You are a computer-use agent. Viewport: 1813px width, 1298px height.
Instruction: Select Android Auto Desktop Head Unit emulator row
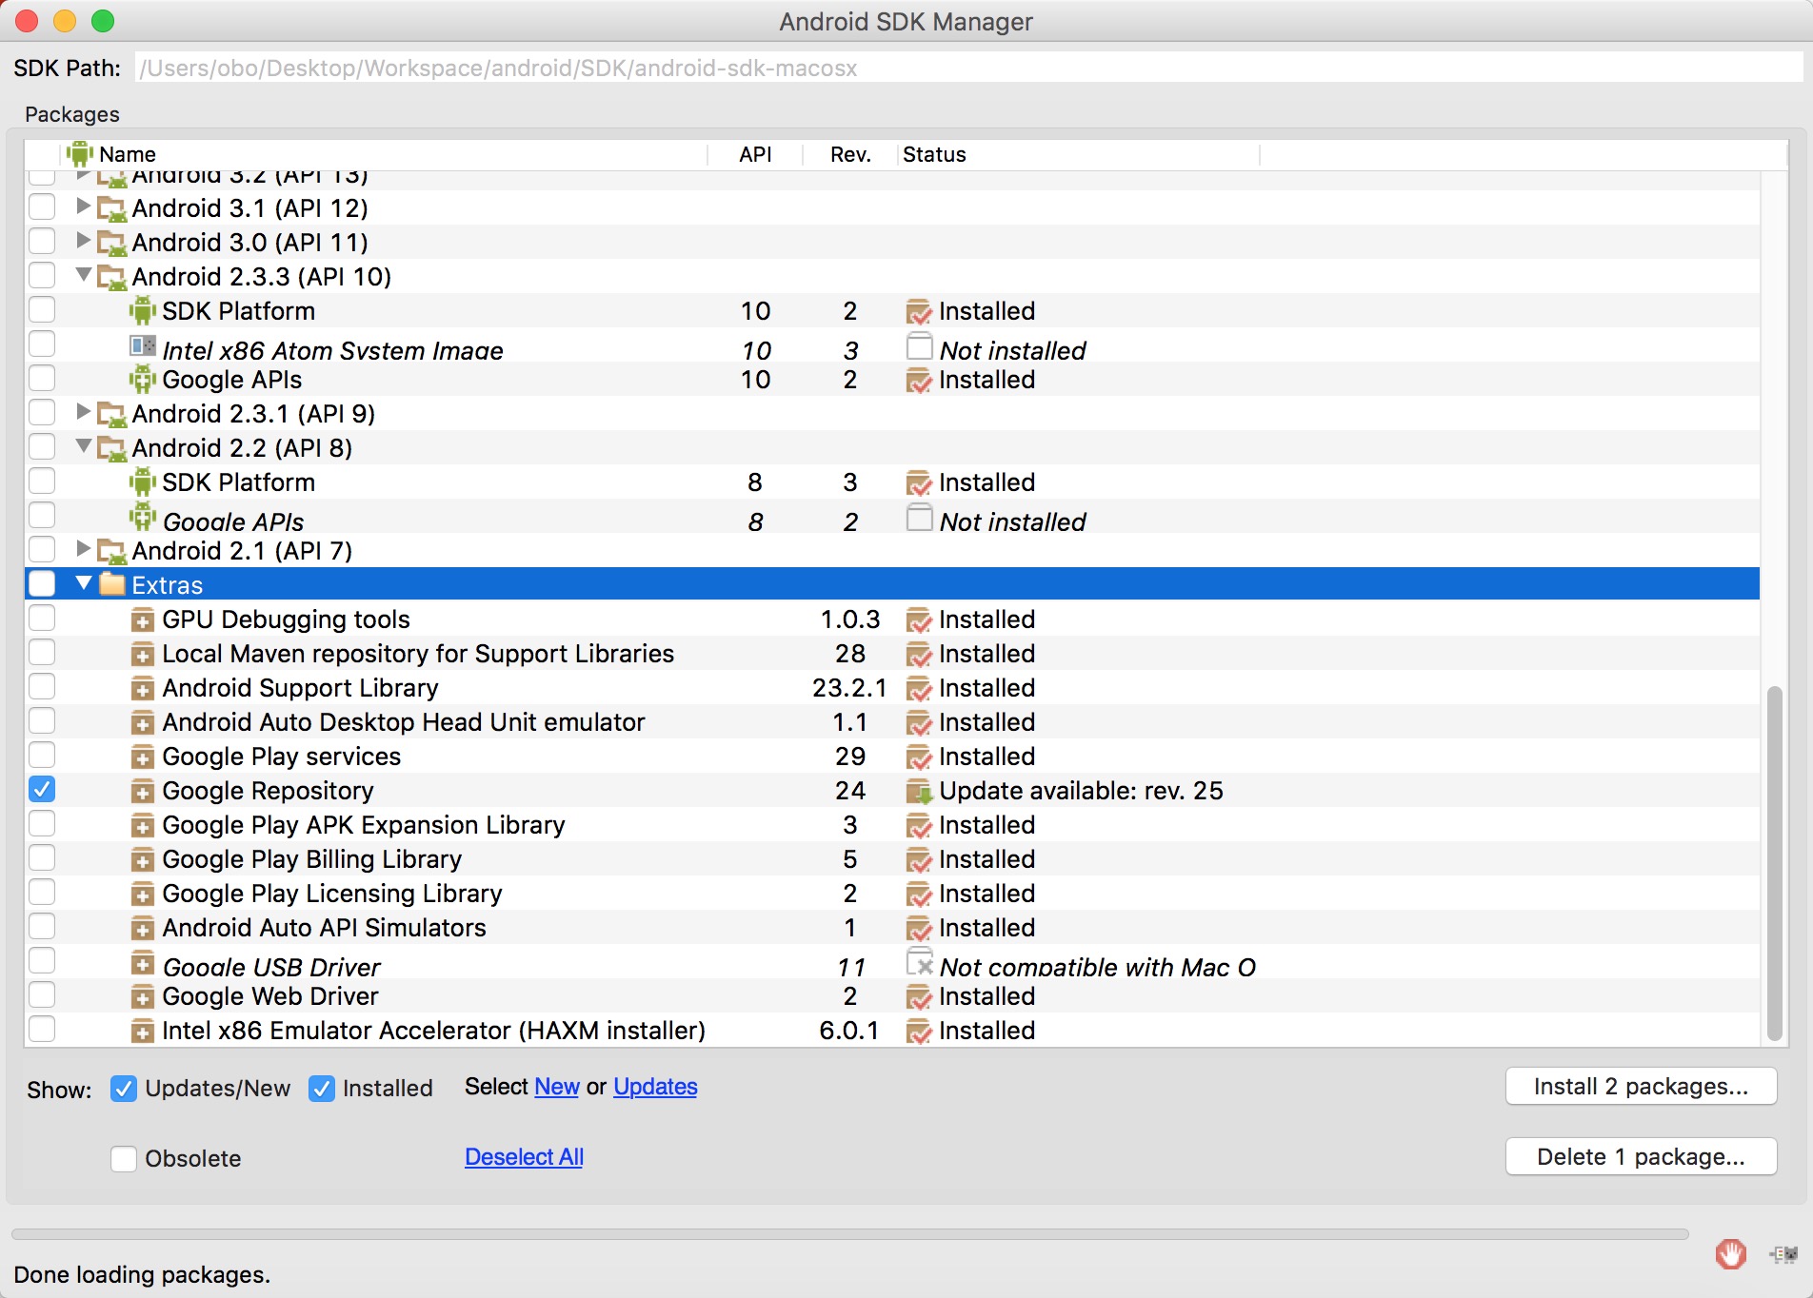[x=892, y=722]
